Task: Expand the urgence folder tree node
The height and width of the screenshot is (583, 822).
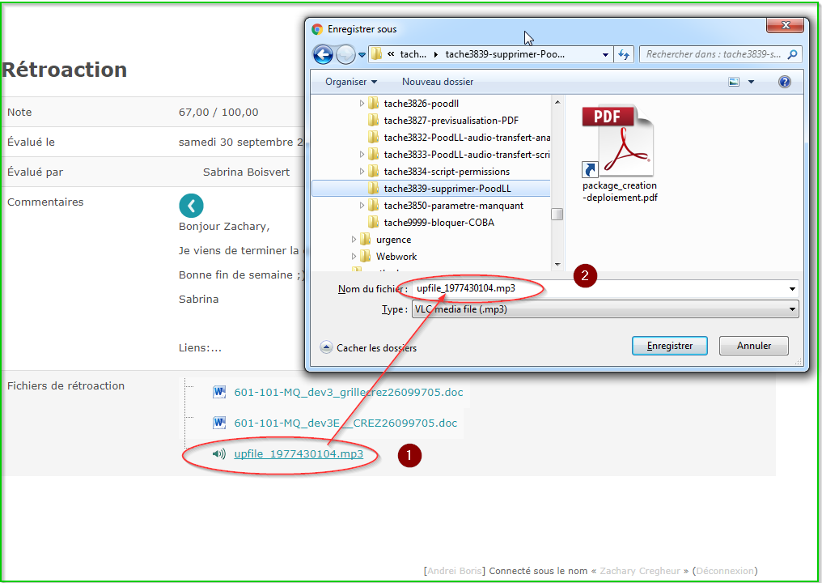Action: point(354,240)
